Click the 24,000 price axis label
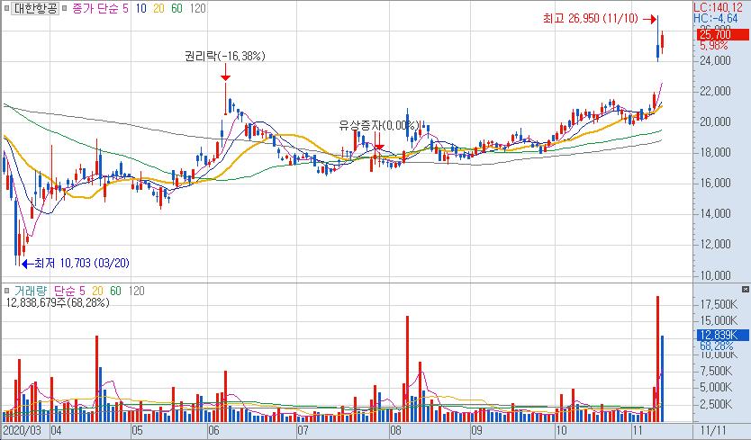Viewport: 751px width, 440px height. (x=715, y=60)
